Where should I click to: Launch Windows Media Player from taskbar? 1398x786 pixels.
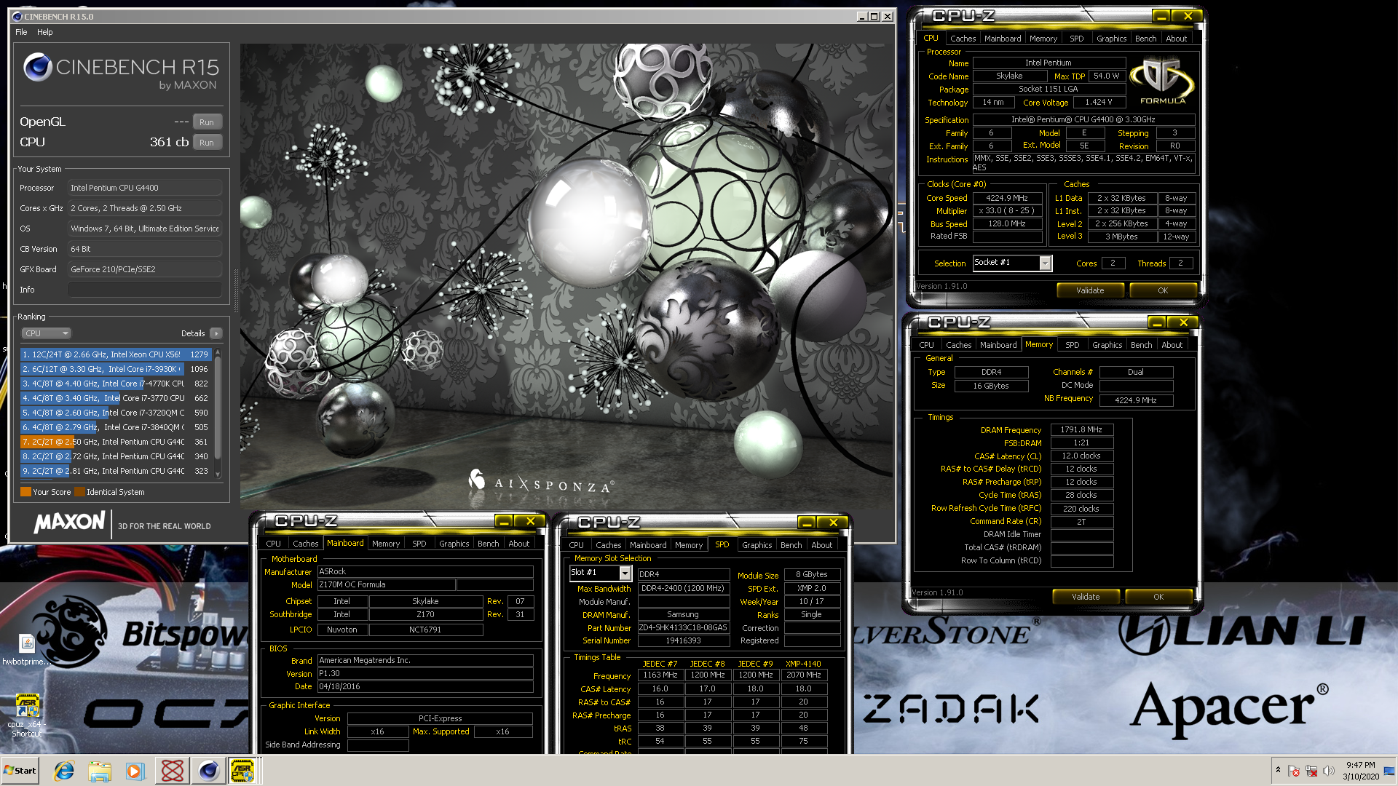pyautogui.click(x=135, y=771)
